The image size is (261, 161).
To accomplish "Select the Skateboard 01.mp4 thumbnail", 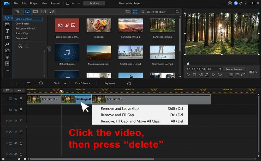I will (x=130, y=52).
